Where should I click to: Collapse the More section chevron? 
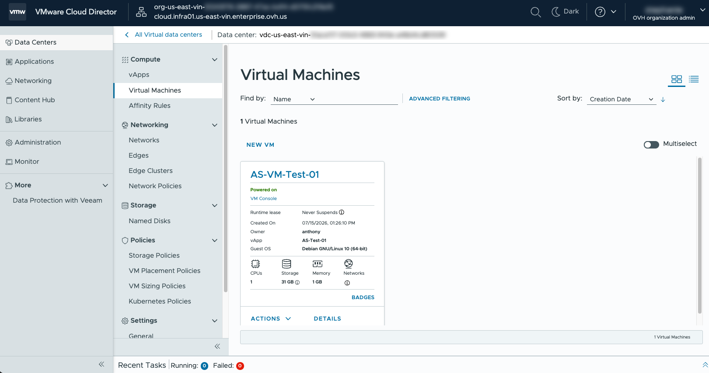pyautogui.click(x=105, y=185)
